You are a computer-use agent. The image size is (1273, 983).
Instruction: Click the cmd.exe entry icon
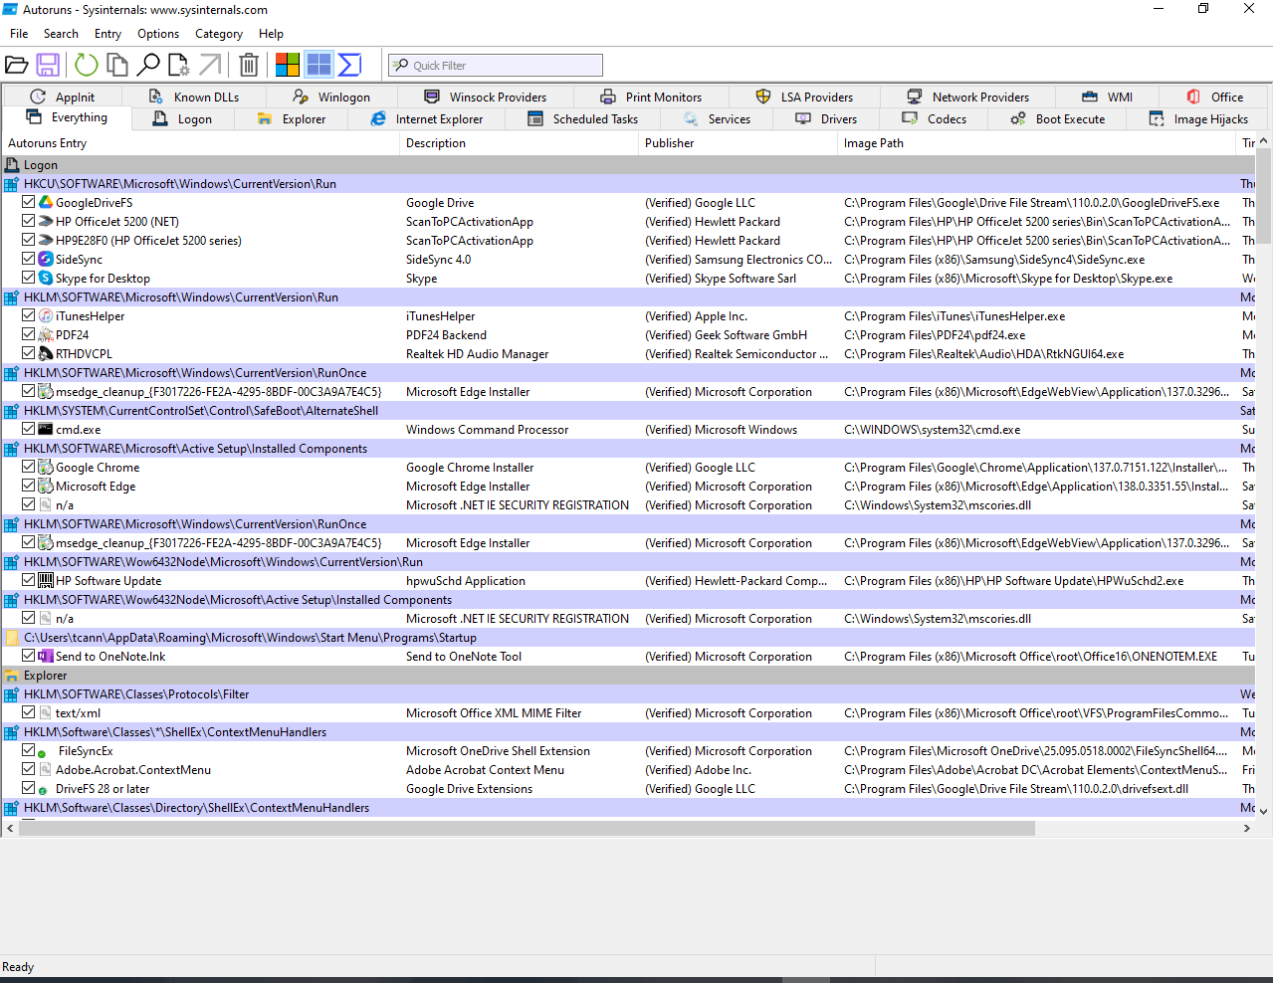point(46,429)
